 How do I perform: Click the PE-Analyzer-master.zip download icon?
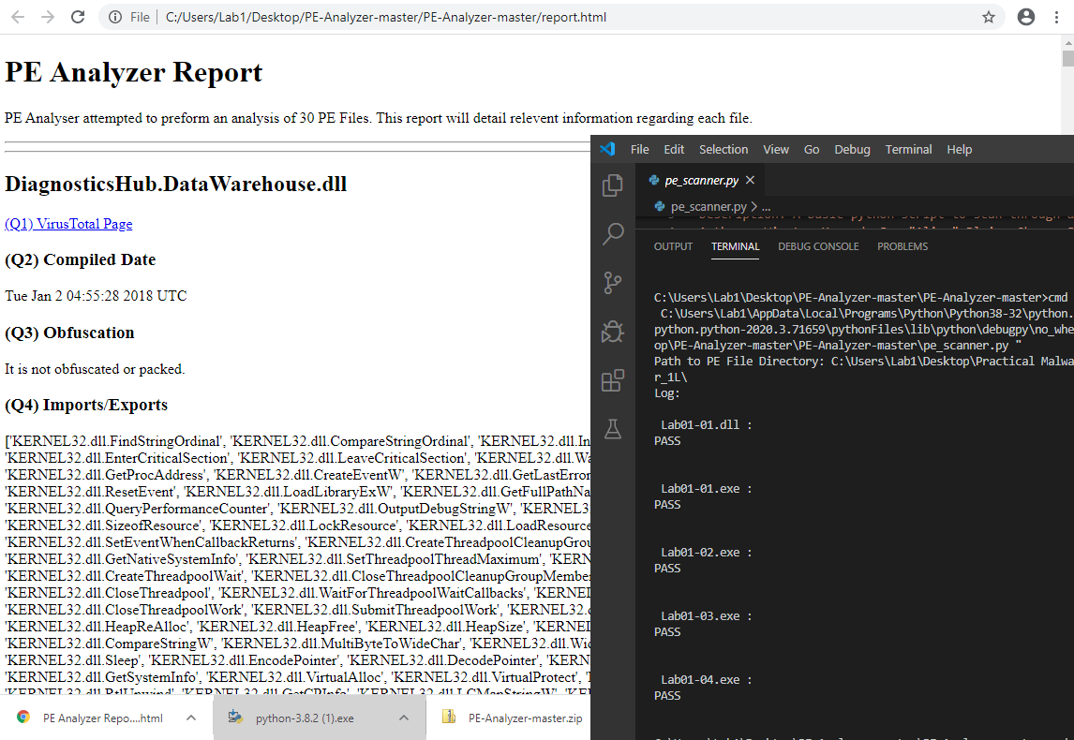(x=449, y=718)
